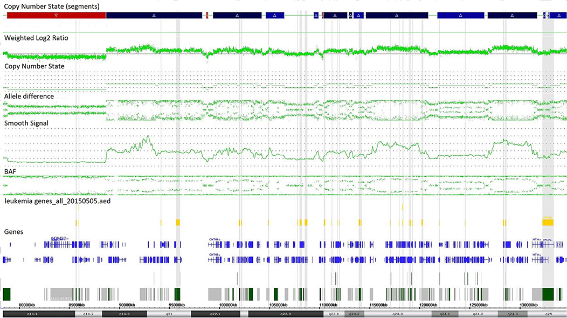567x318 pixels.
Task: Select the large red copy-number loss segment
Action: pos(57,15)
